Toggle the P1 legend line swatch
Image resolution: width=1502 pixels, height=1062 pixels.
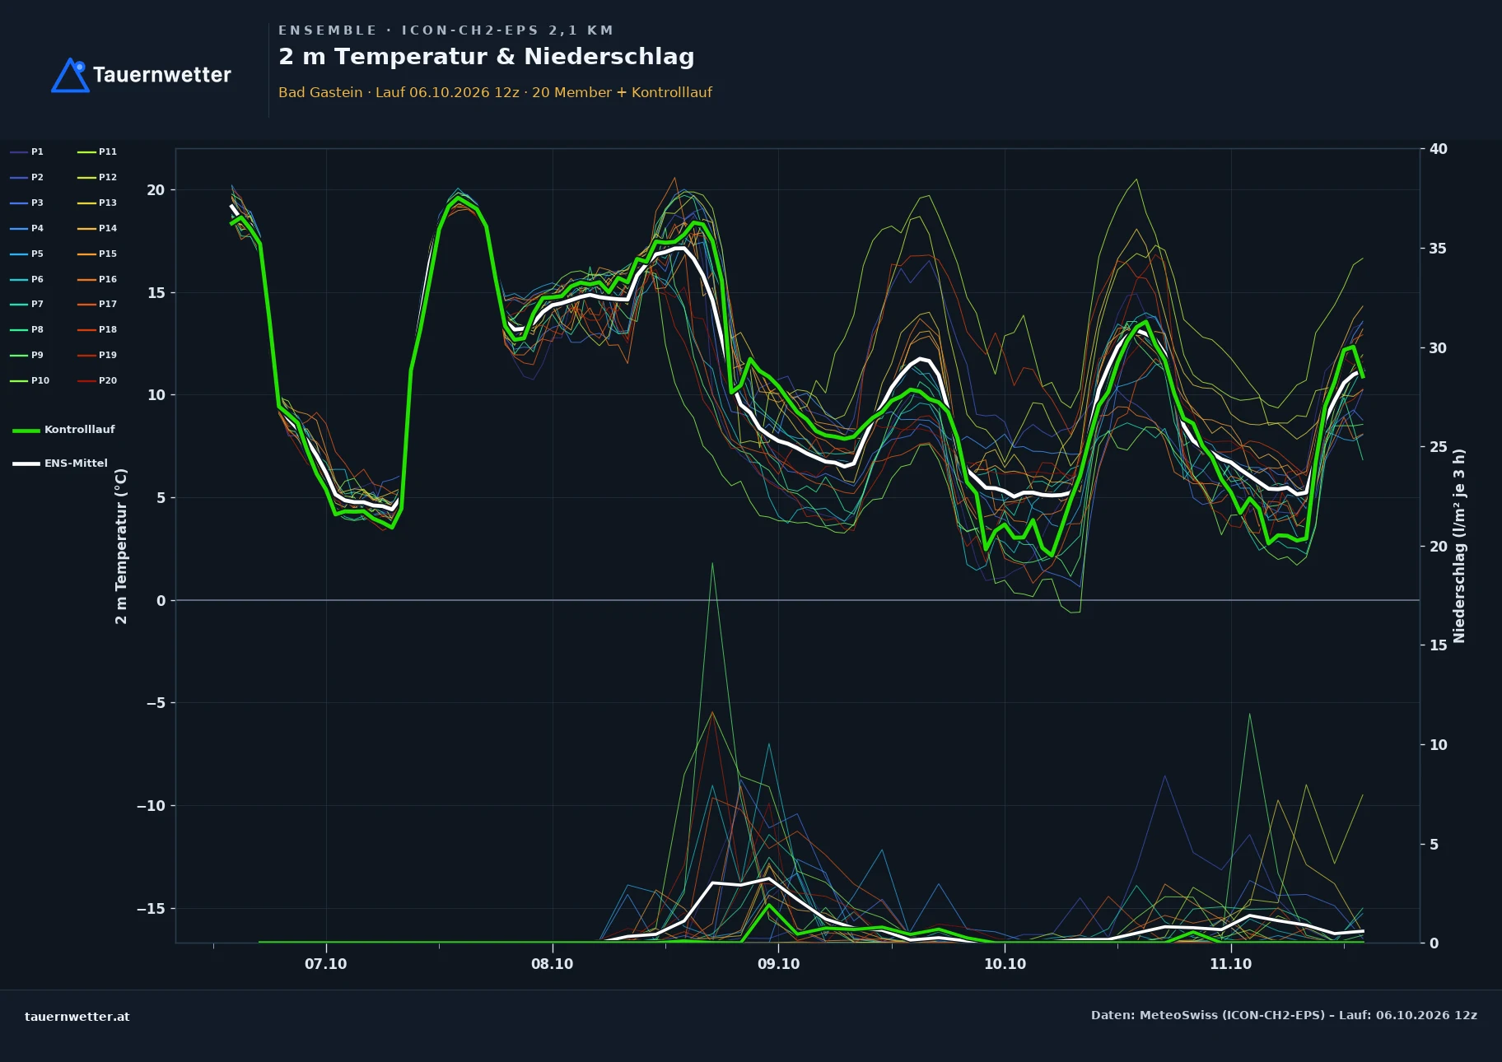coord(19,152)
